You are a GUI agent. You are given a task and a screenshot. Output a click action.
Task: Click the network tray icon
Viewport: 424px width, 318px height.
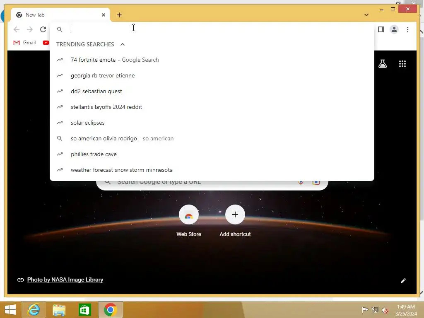[x=375, y=310]
